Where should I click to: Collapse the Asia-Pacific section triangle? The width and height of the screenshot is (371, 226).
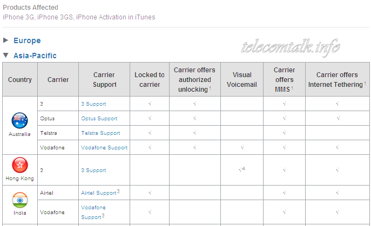[6, 56]
